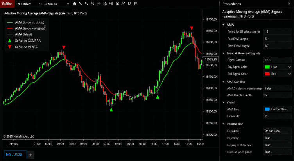Screen dimensions: 294x161
Task: Toggle the chart trader icon
Action: [111, 4]
